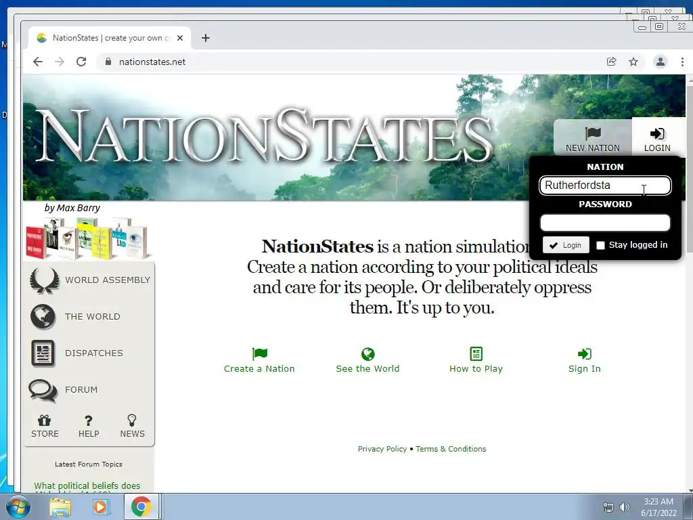This screenshot has height=520, width=693.
Task: Open the Privacy Policy link
Action: pyautogui.click(x=382, y=449)
